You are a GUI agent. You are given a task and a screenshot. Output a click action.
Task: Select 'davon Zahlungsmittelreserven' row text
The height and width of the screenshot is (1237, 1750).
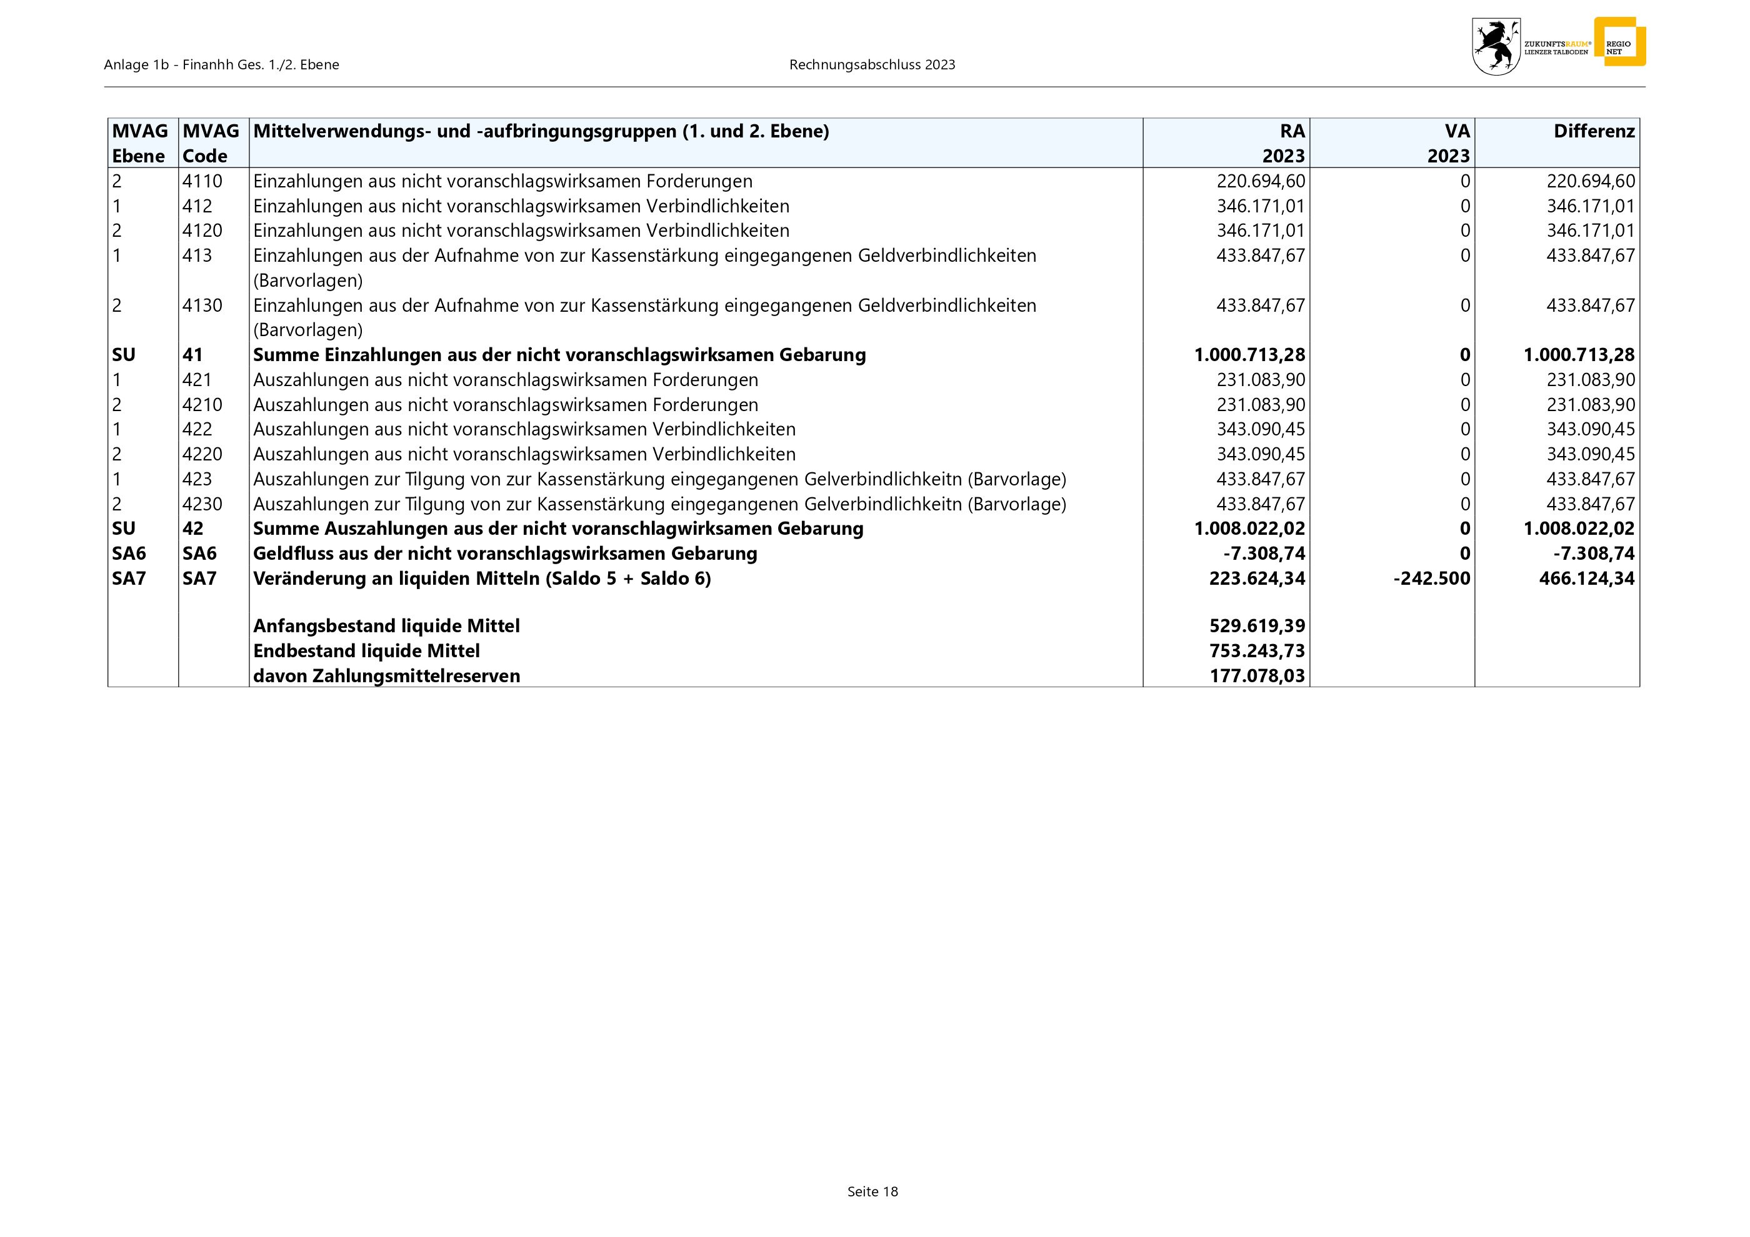386,677
